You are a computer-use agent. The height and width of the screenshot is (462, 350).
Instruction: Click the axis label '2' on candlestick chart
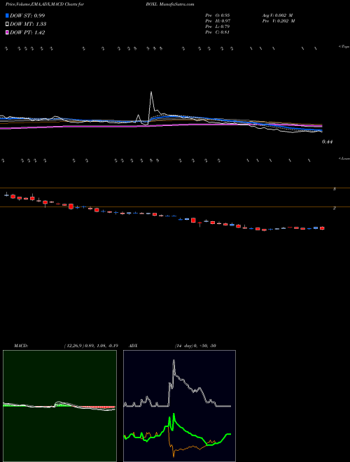coord(335,208)
